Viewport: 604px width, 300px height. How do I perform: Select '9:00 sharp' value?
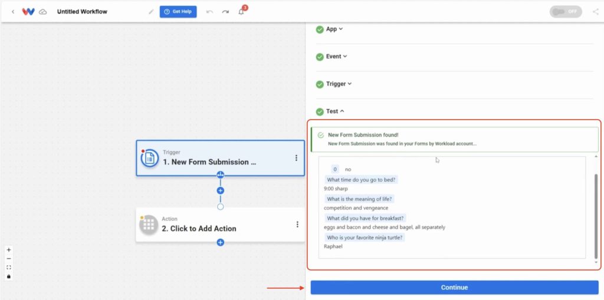coord(336,189)
